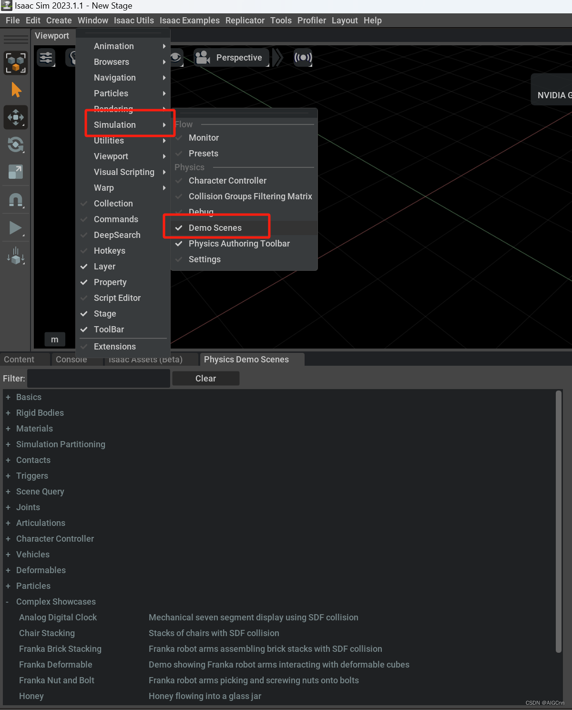Select the orange arrow Select tool
The image size is (572, 710).
[16, 90]
